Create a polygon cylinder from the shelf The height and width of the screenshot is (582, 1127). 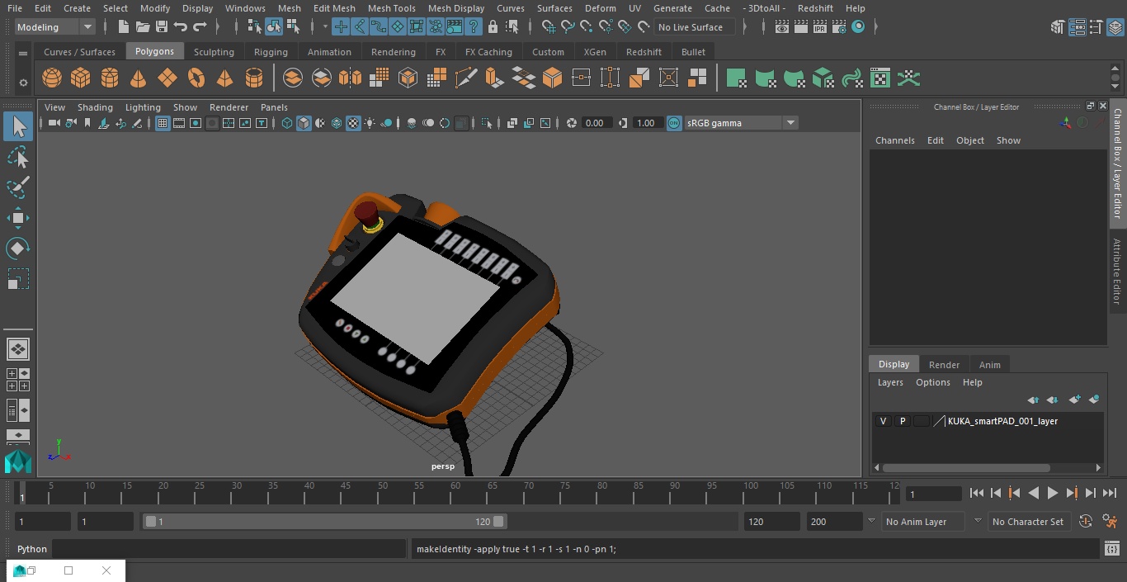pyautogui.click(x=110, y=78)
